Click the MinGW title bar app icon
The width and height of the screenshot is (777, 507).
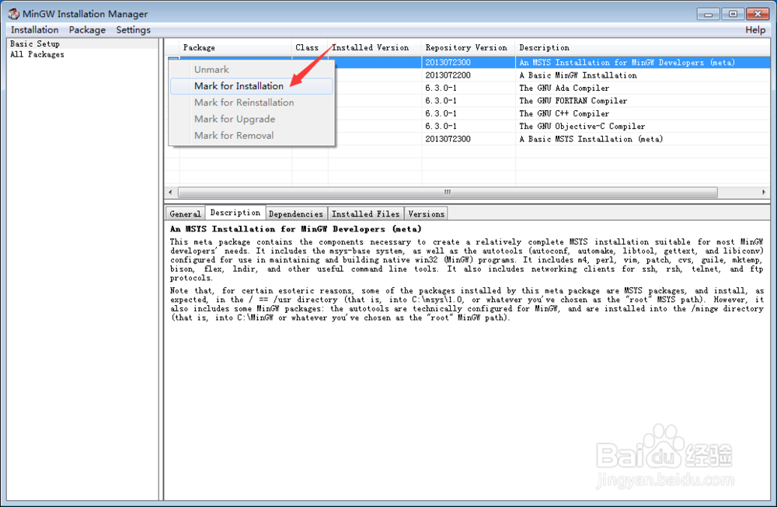(13, 14)
